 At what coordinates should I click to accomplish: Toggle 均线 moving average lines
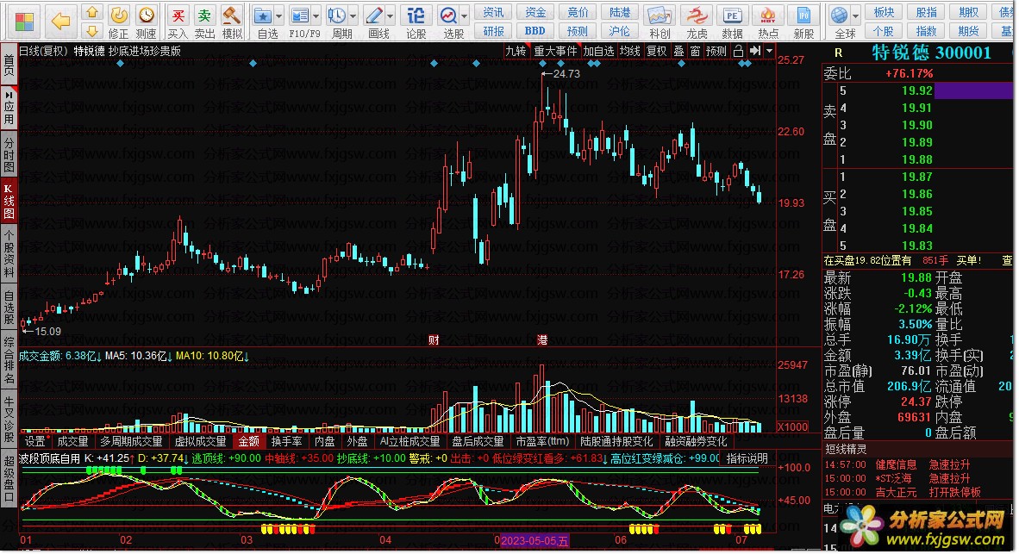pos(629,52)
